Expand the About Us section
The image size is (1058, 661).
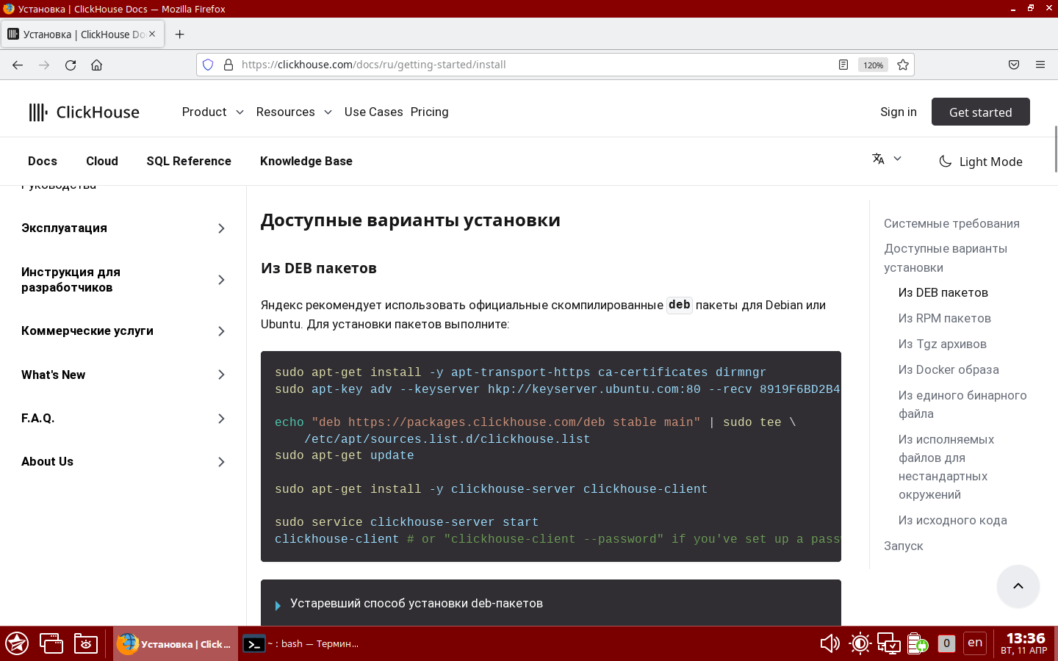[x=123, y=462]
